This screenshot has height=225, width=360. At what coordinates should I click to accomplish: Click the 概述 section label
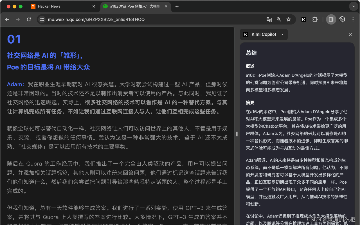pyautogui.click(x=250, y=66)
